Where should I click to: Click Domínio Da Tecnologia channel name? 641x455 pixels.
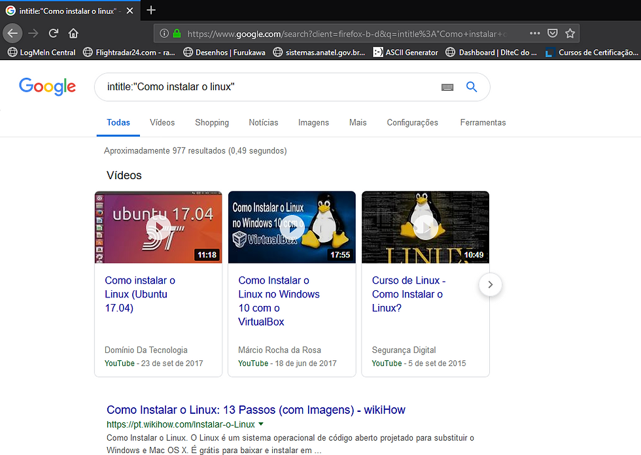146,350
